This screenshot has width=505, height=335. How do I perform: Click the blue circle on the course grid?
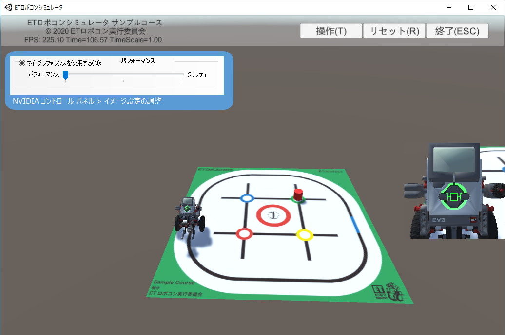tap(247, 198)
